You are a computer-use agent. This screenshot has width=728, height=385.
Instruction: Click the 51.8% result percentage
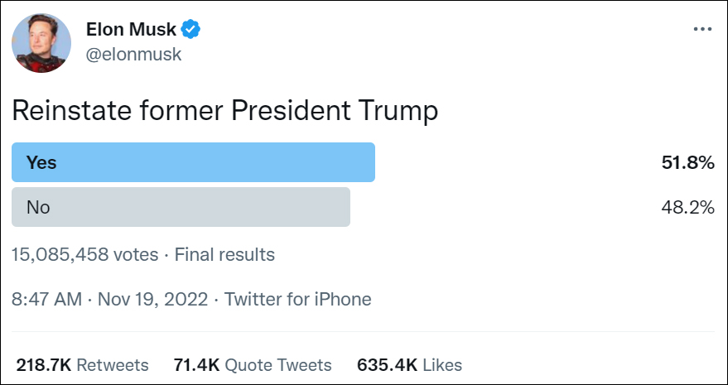click(x=687, y=163)
